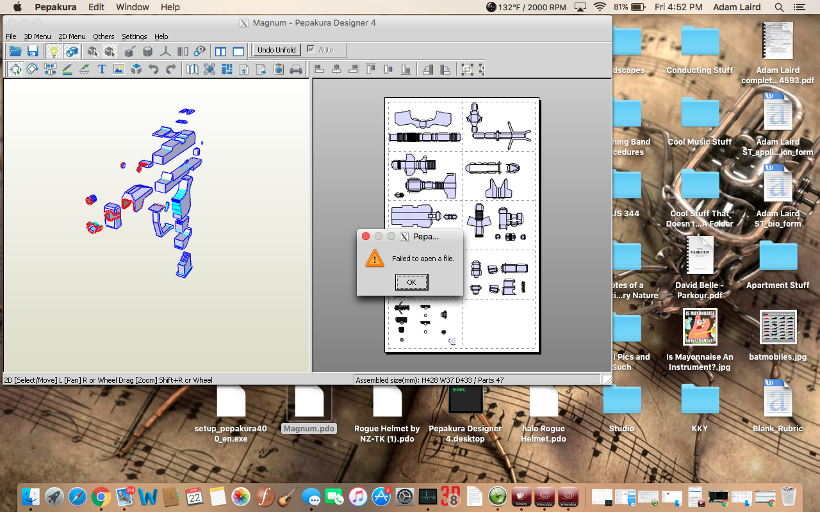Click the Align Bottom icon
This screenshot has width=820, height=512.
tap(406, 69)
